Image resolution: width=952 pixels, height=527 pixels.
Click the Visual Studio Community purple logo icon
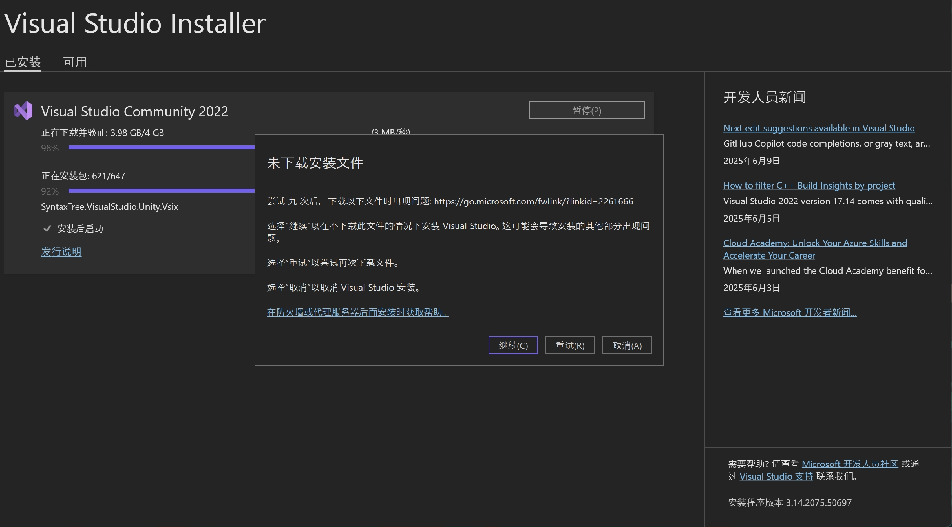click(x=23, y=111)
